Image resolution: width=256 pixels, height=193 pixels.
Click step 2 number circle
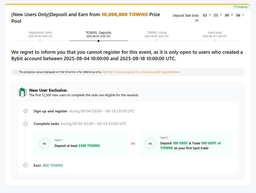coord(25,124)
